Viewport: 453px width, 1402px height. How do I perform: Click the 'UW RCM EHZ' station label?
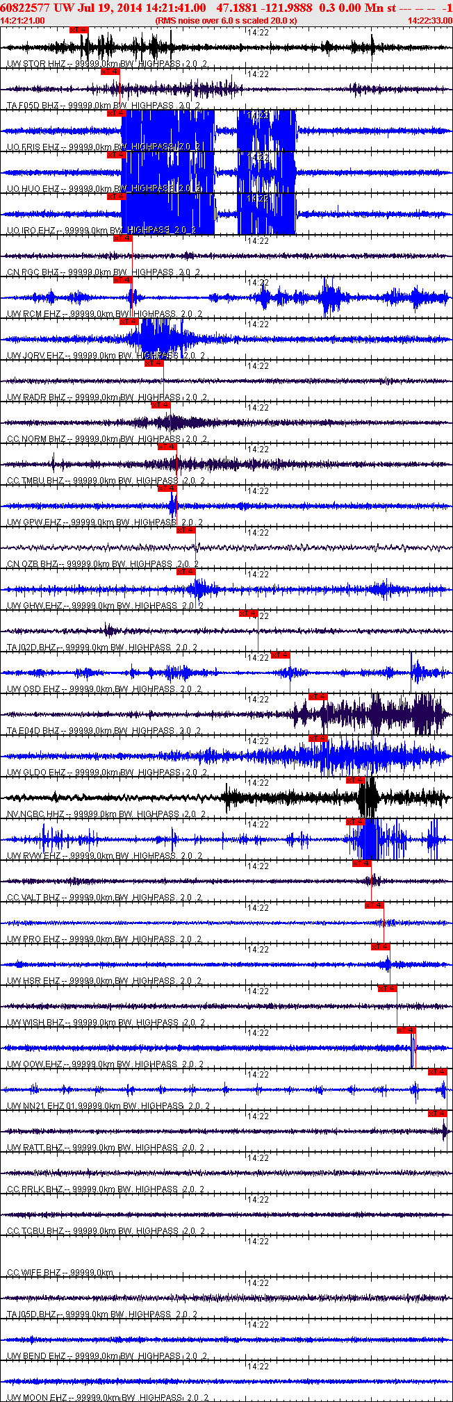point(34,314)
